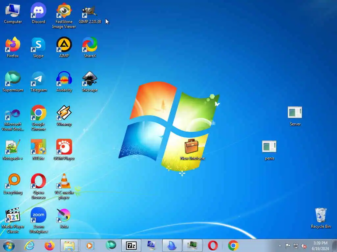Viewport: 337px width, 252px height.
Task: Open the clock showing 3:39 PM
Action: point(320,246)
